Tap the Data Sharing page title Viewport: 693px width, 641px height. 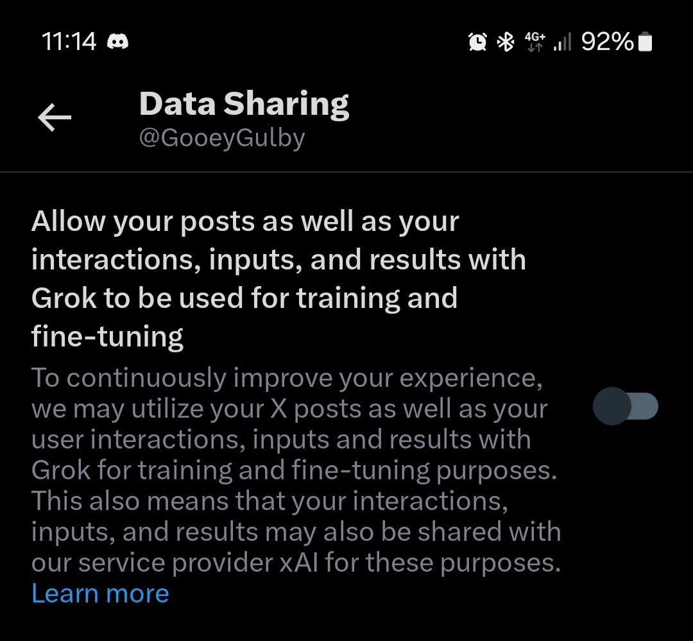(244, 104)
